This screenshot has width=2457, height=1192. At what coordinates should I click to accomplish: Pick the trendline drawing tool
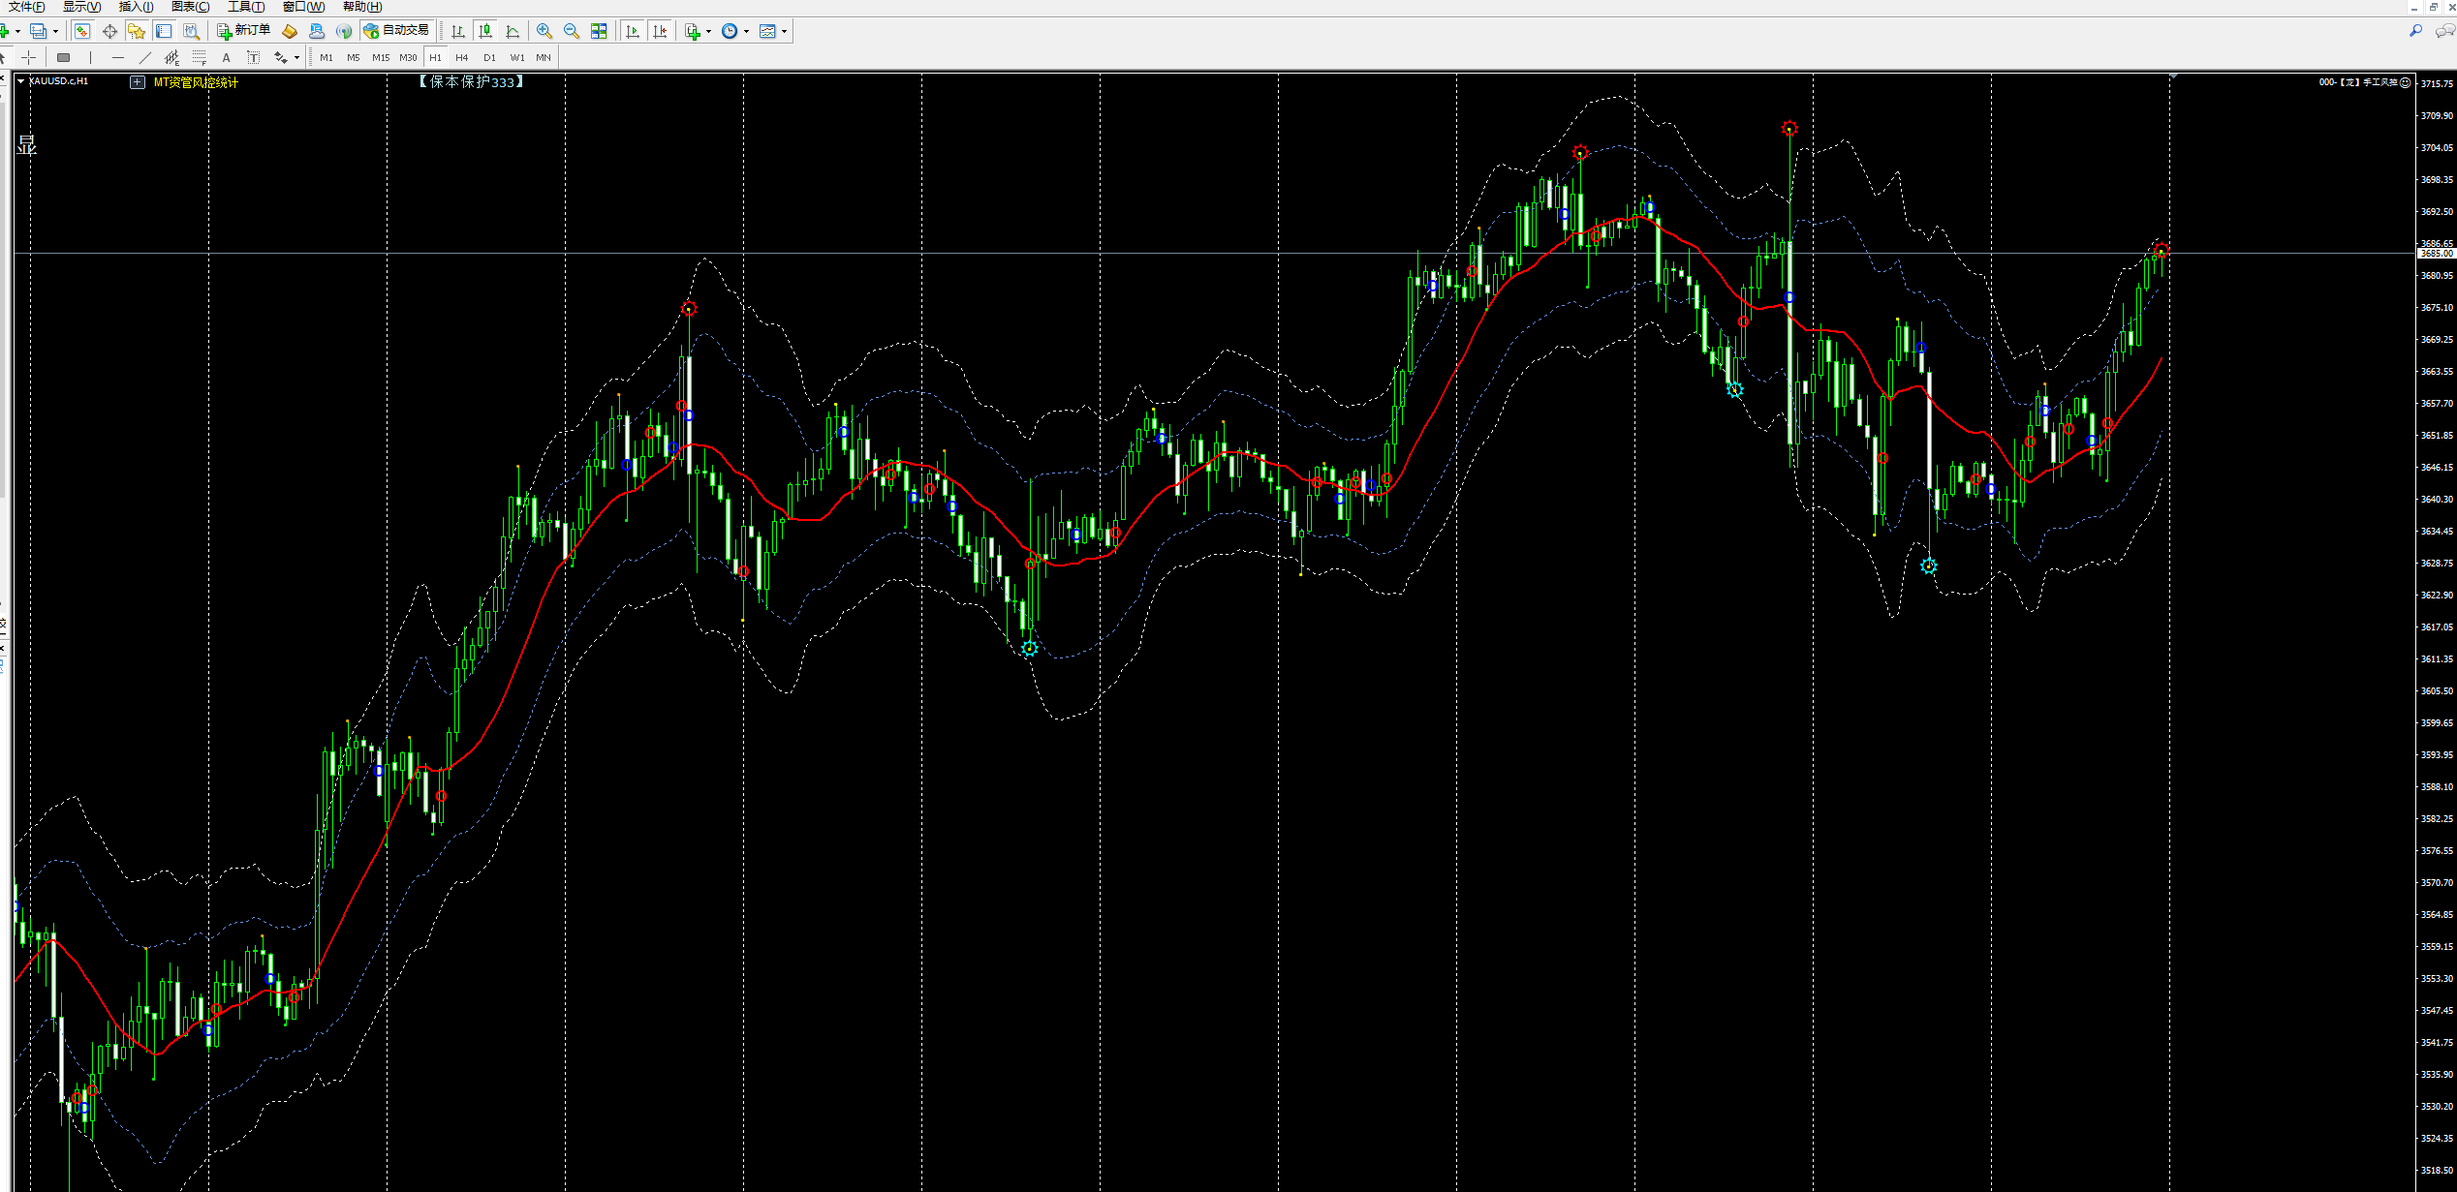pyautogui.click(x=145, y=57)
